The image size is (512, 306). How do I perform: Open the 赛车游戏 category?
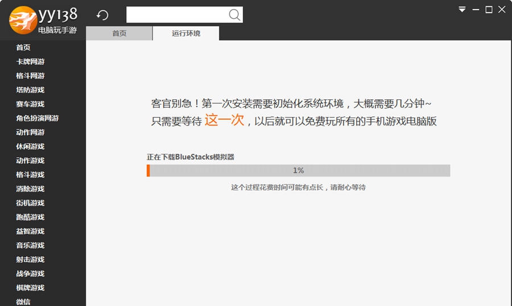coord(30,104)
